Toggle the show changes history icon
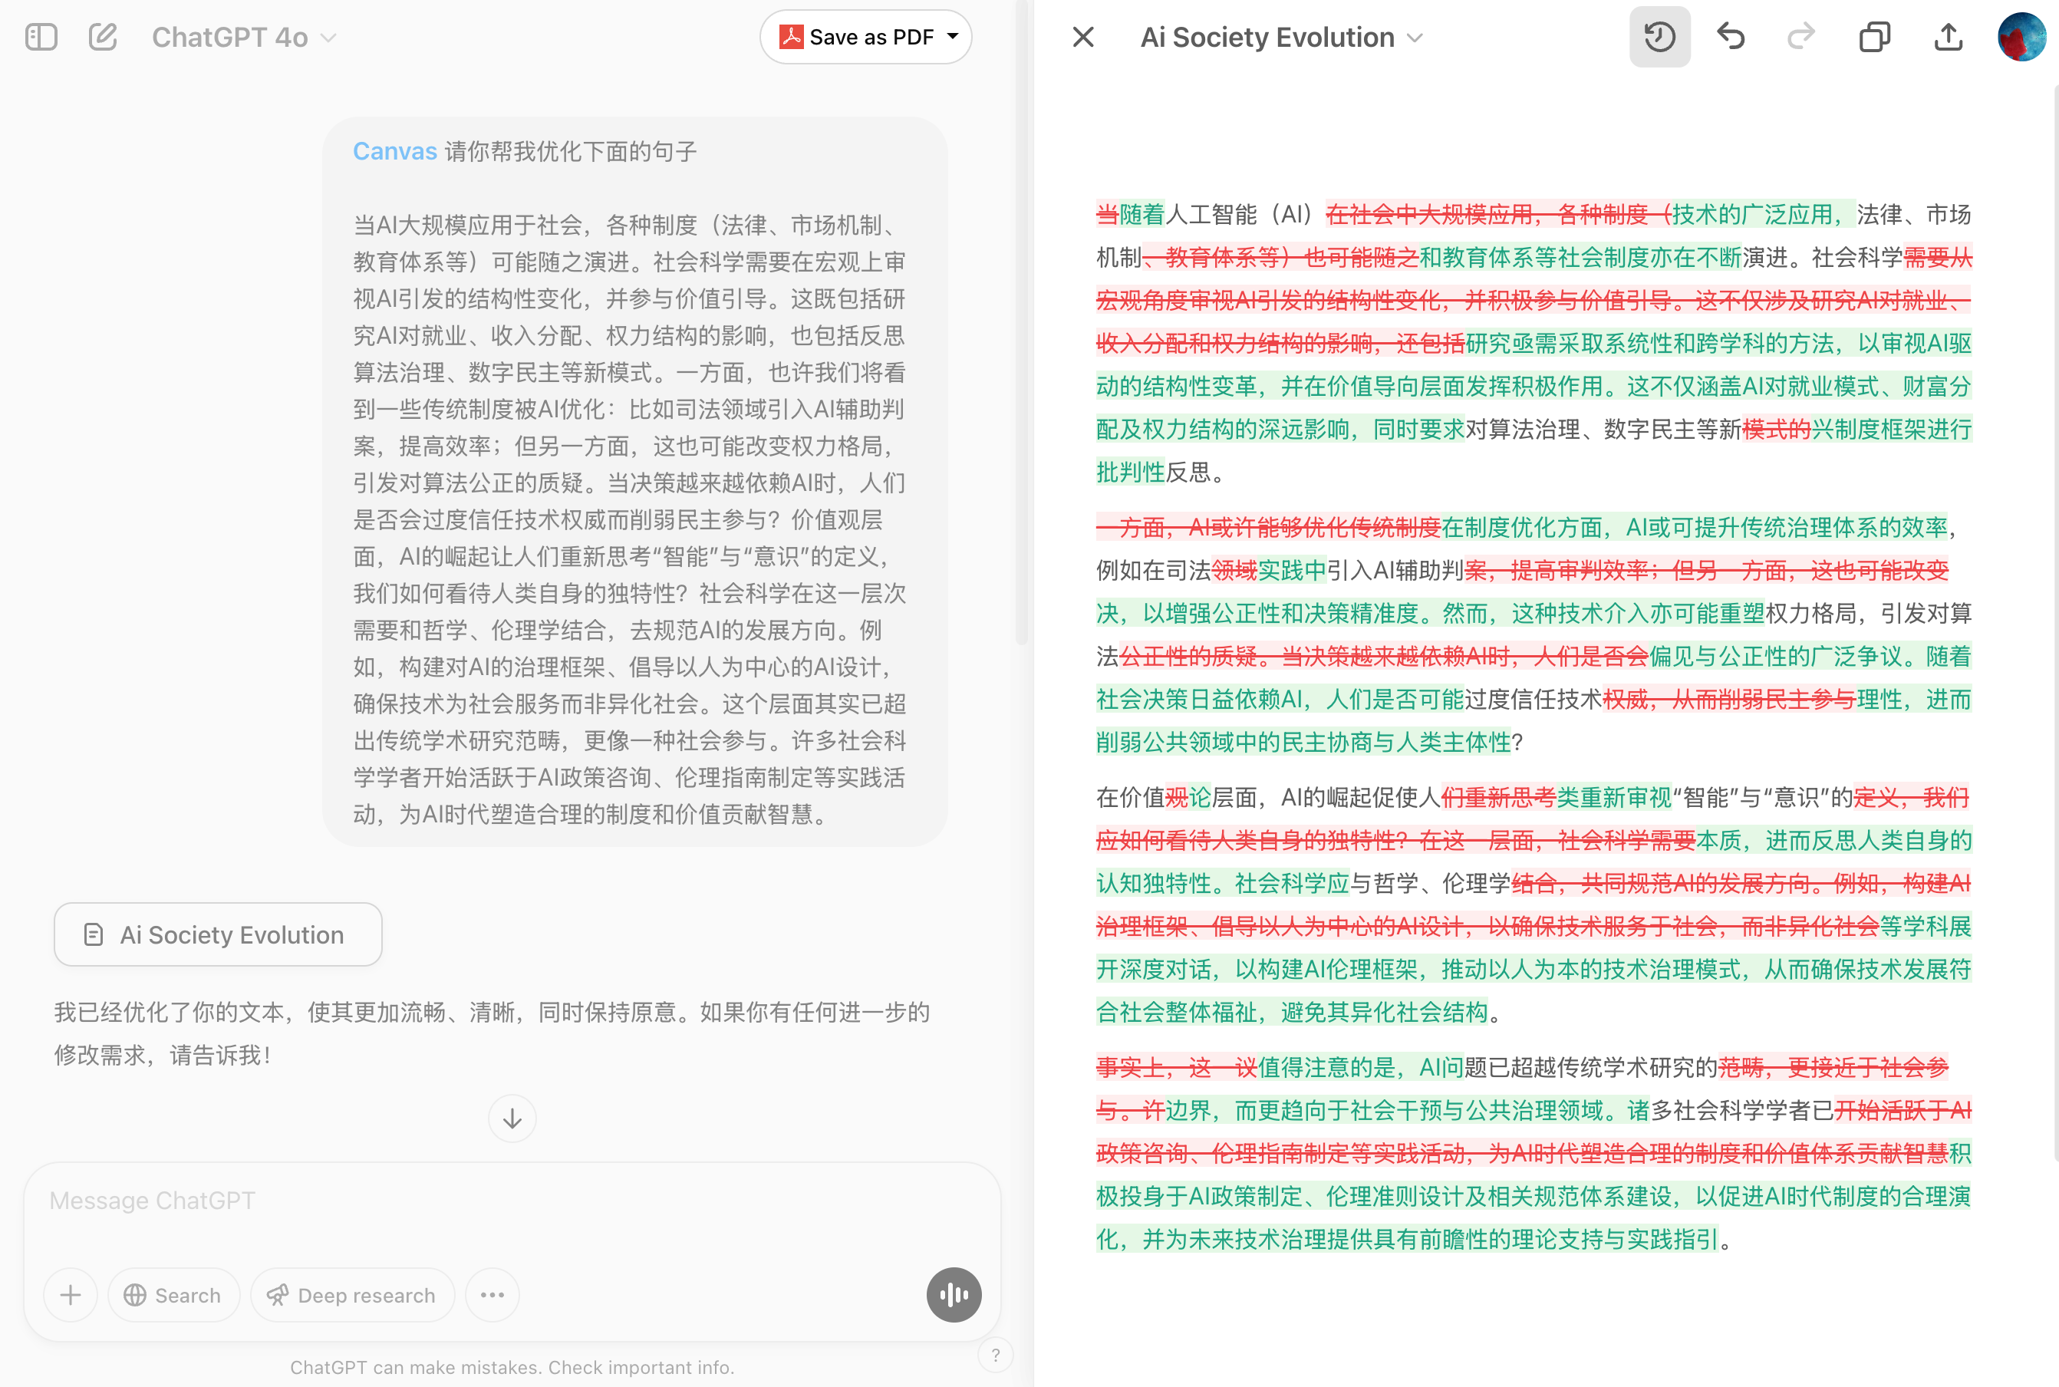 click(x=1659, y=37)
